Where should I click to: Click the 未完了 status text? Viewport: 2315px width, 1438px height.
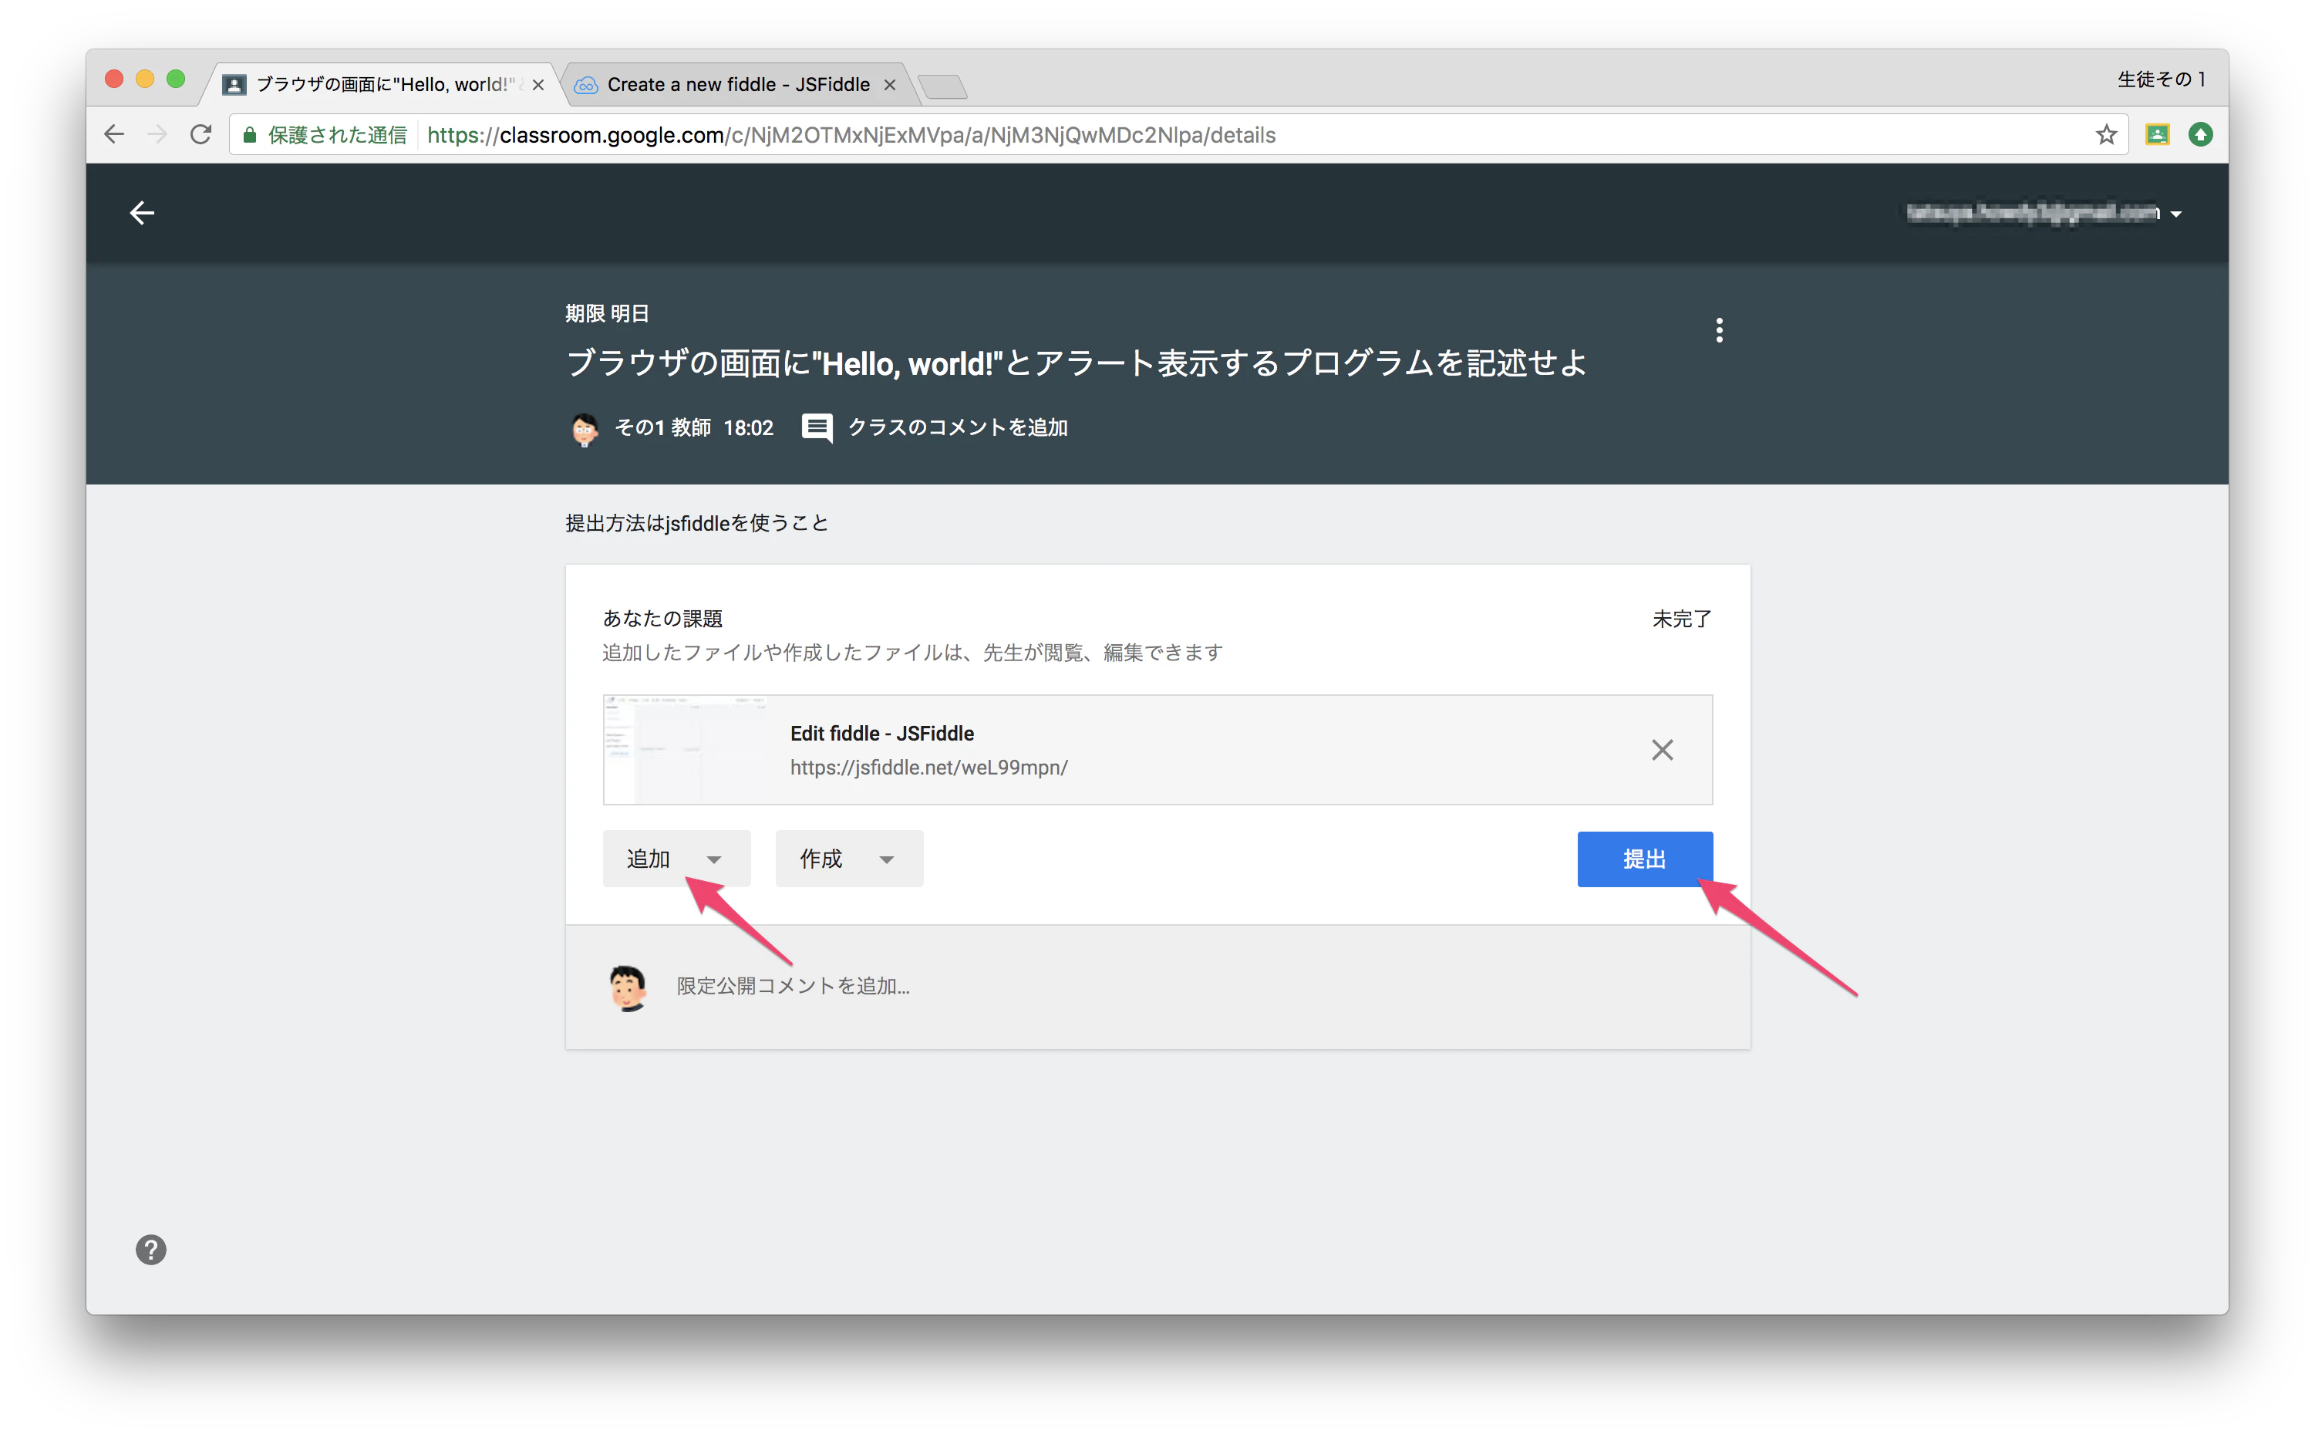click(1682, 618)
